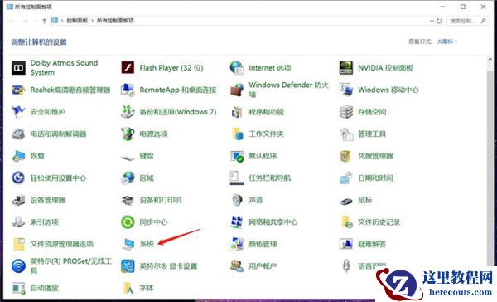Open 备份和还原(Windows 7) icon
The width and height of the screenshot is (497, 302).
[x=128, y=112]
